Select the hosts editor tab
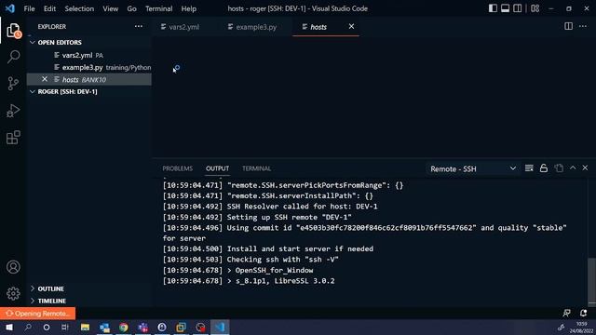Screen dimensions: 596x335 (x=318, y=27)
